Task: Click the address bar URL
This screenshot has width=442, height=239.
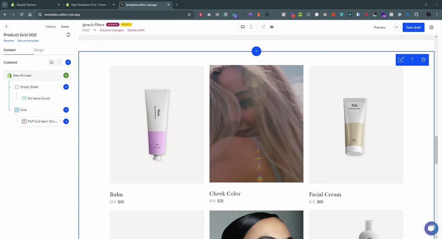Action: pyautogui.click(x=62, y=15)
